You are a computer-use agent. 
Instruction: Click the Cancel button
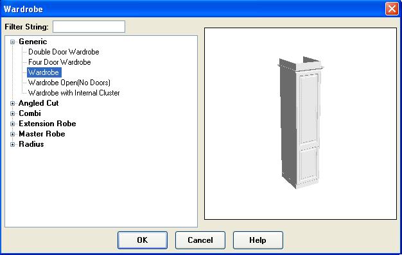coord(200,240)
